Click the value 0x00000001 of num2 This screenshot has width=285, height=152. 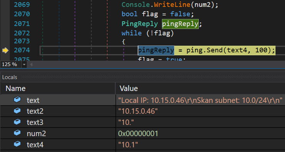tap(138, 134)
